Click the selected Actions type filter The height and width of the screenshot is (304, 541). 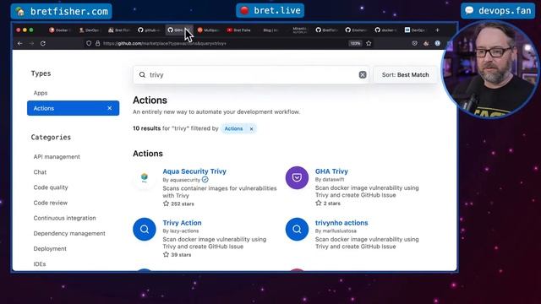click(74, 108)
